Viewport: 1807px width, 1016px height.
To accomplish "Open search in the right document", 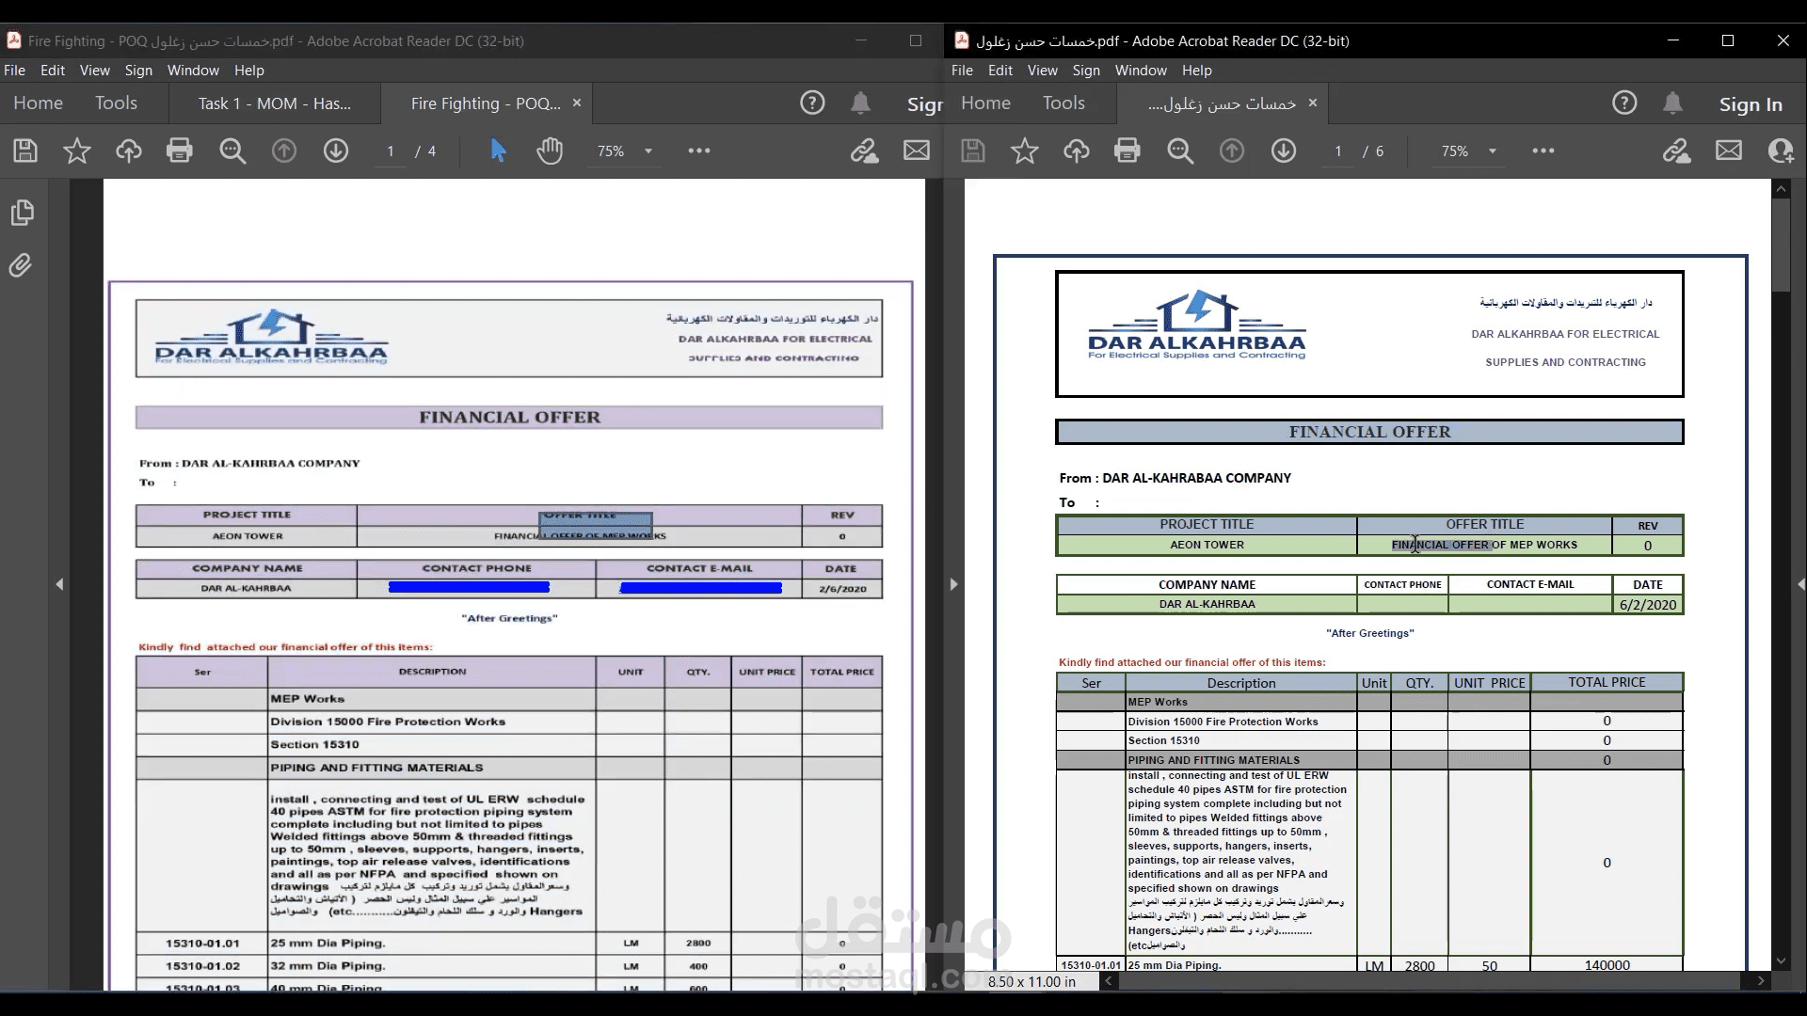I will click(1180, 151).
